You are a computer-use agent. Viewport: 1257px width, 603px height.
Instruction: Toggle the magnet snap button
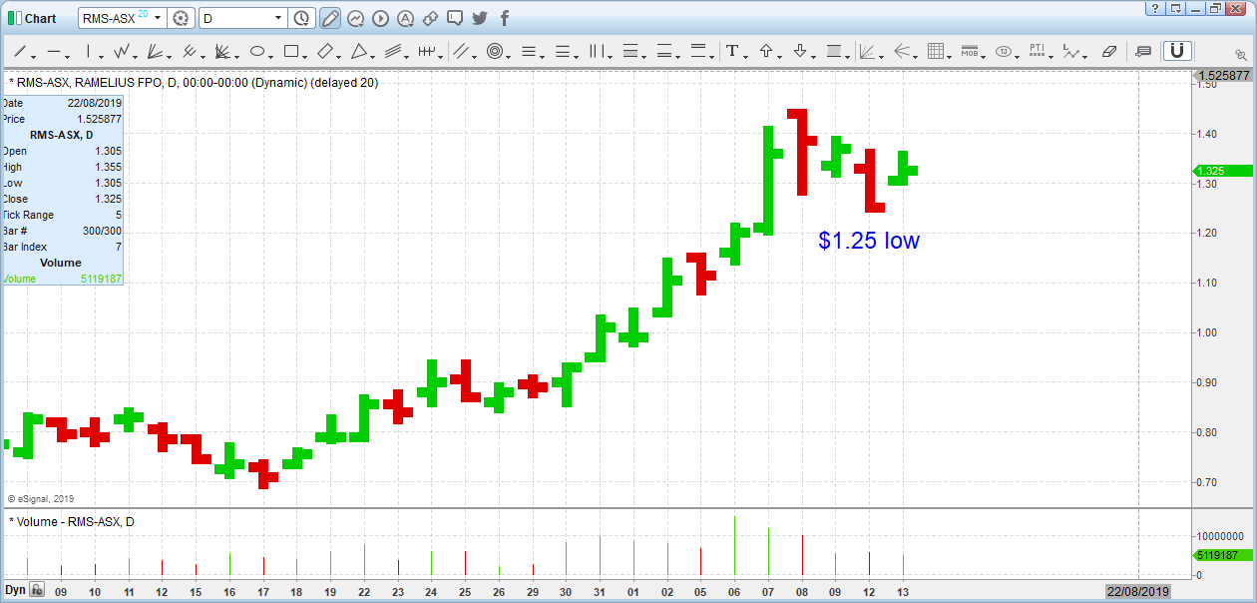(1177, 51)
